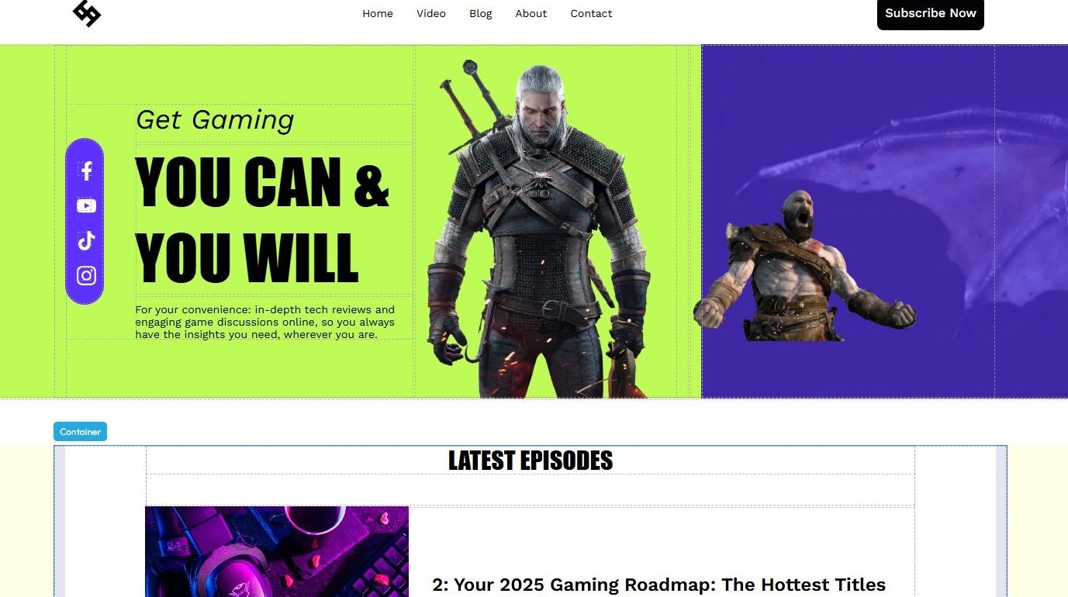Click the Subscribe Now button

931,13
